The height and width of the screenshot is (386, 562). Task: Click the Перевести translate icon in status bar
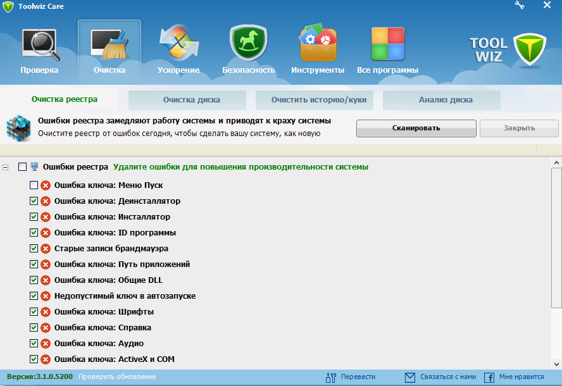[331, 377]
